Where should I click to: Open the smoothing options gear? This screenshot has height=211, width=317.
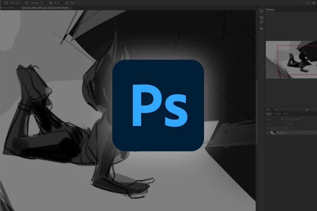pos(51,3)
